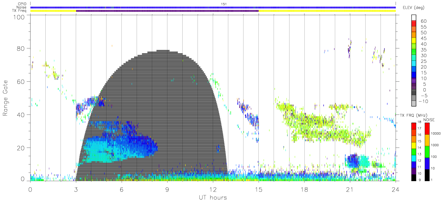
Task: Click the 80 tick on Range Gate axis
Action: tap(21, 49)
